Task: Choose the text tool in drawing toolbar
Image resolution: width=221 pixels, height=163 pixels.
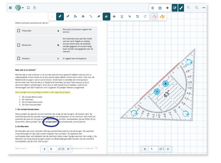Action: pos(122,16)
